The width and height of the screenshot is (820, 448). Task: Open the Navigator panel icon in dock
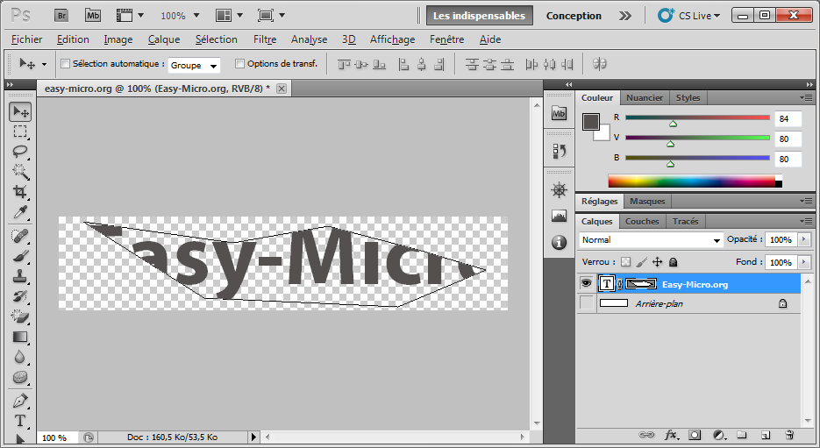559,190
